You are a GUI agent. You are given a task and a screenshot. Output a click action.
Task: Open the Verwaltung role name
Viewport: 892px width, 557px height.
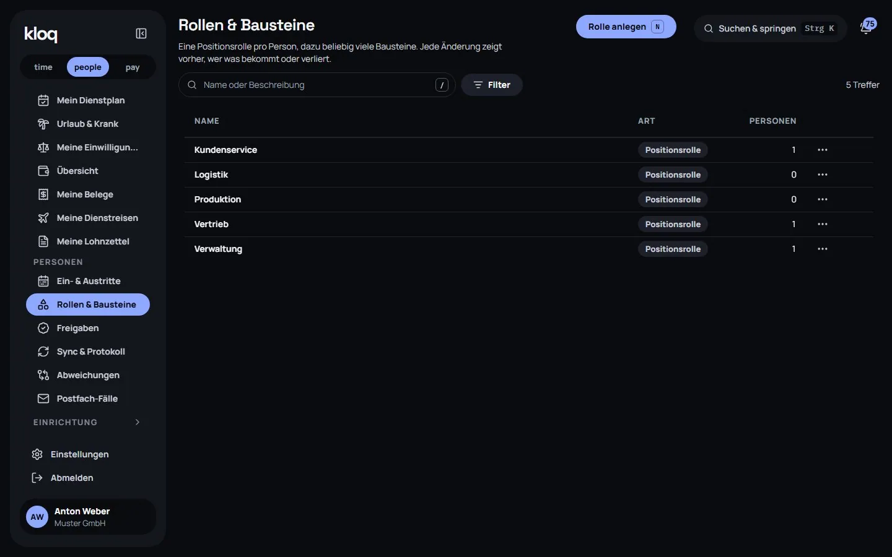[x=218, y=249]
